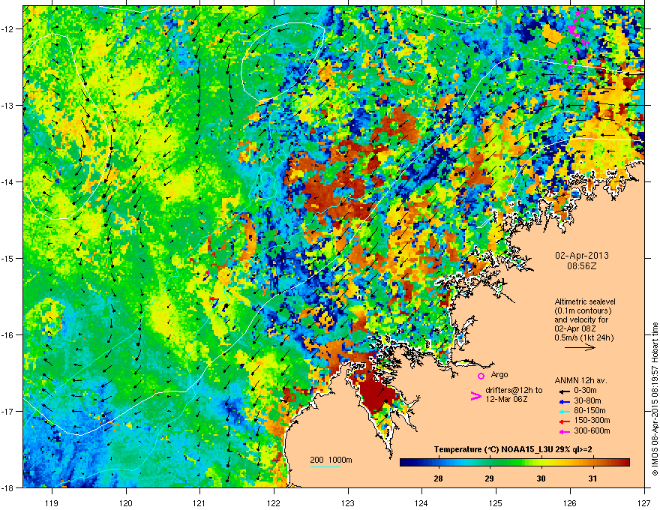Viewport: 660px width, 510px height.
Task: Click the 0.5m/s velocity scale arrow
Action: [x=580, y=347]
